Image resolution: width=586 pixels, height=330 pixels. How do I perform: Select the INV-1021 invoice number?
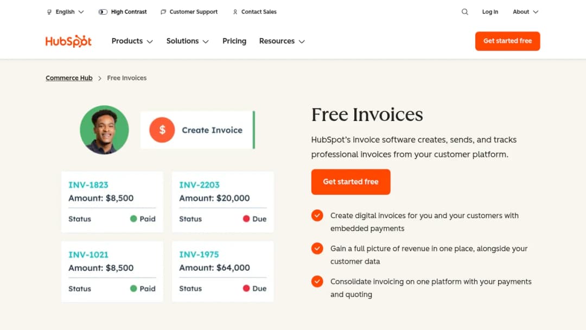(x=88, y=255)
